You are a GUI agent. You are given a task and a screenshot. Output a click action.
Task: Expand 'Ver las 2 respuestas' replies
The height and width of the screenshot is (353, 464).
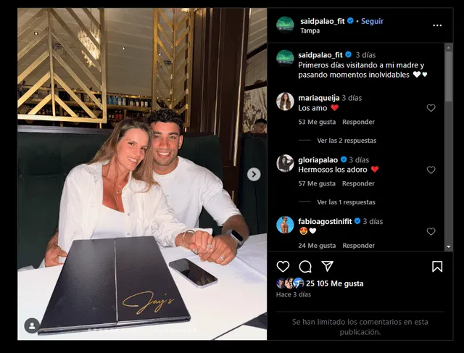347,141
